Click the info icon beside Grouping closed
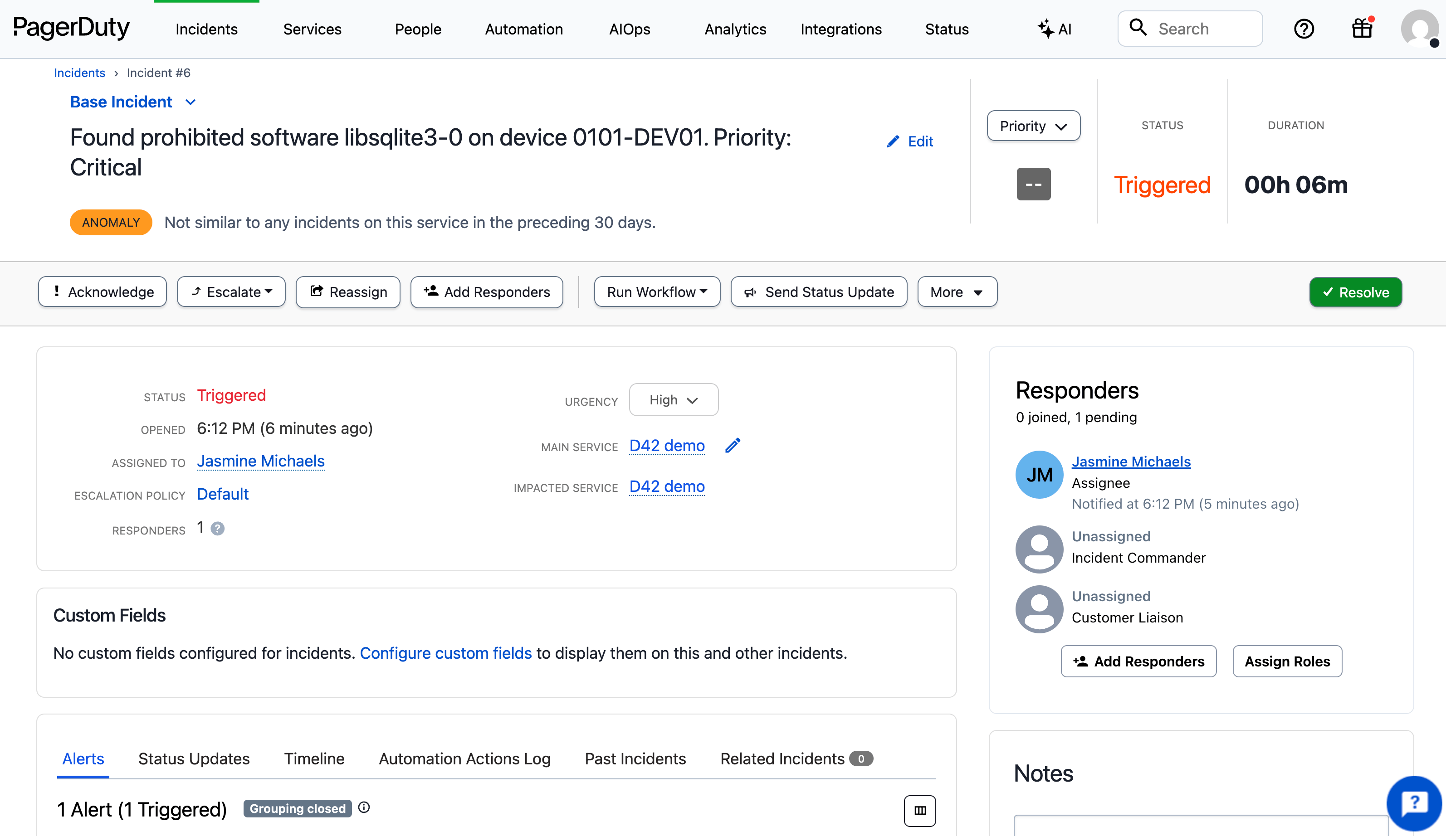1446x836 pixels. 364,807
